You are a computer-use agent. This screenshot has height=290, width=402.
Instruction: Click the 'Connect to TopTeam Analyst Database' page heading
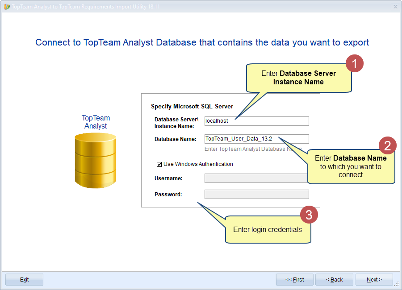(x=202, y=42)
